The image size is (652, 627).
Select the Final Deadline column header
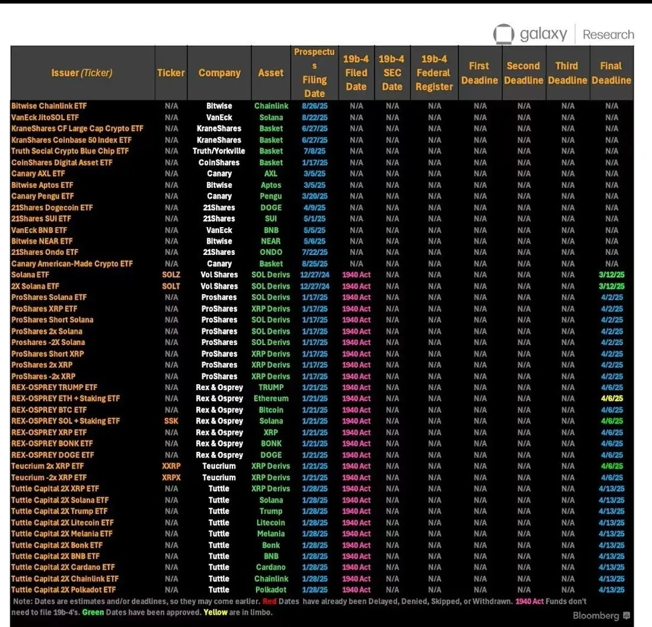pyautogui.click(x=611, y=73)
